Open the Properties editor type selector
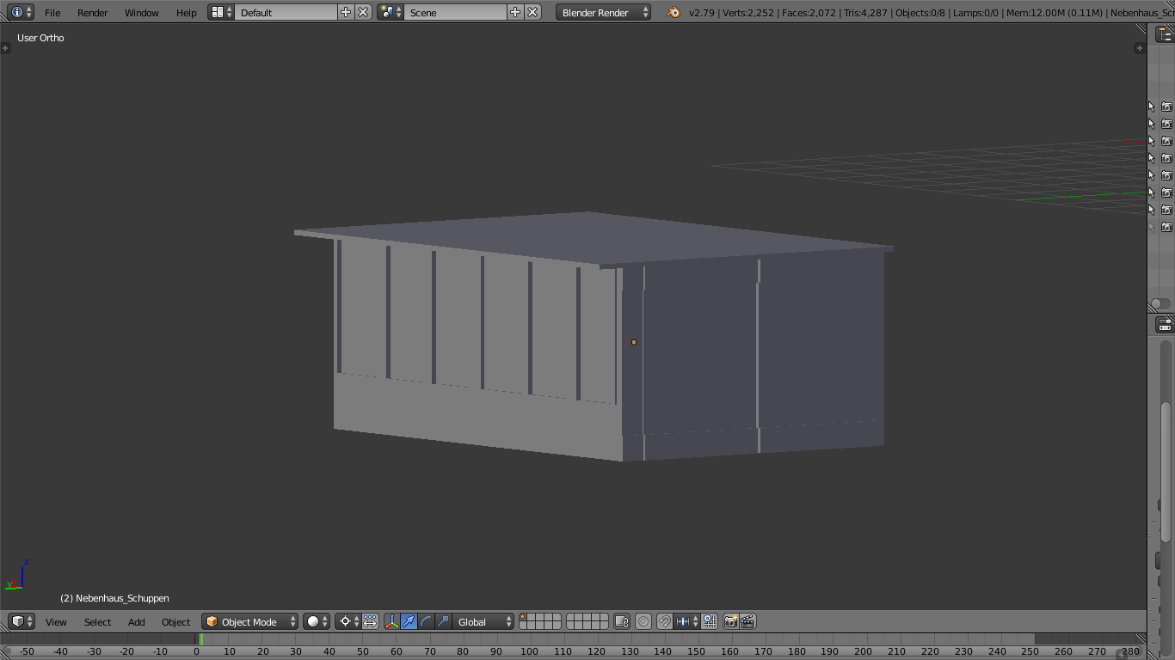This screenshot has width=1175, height=660. [x=1165, y=325]
